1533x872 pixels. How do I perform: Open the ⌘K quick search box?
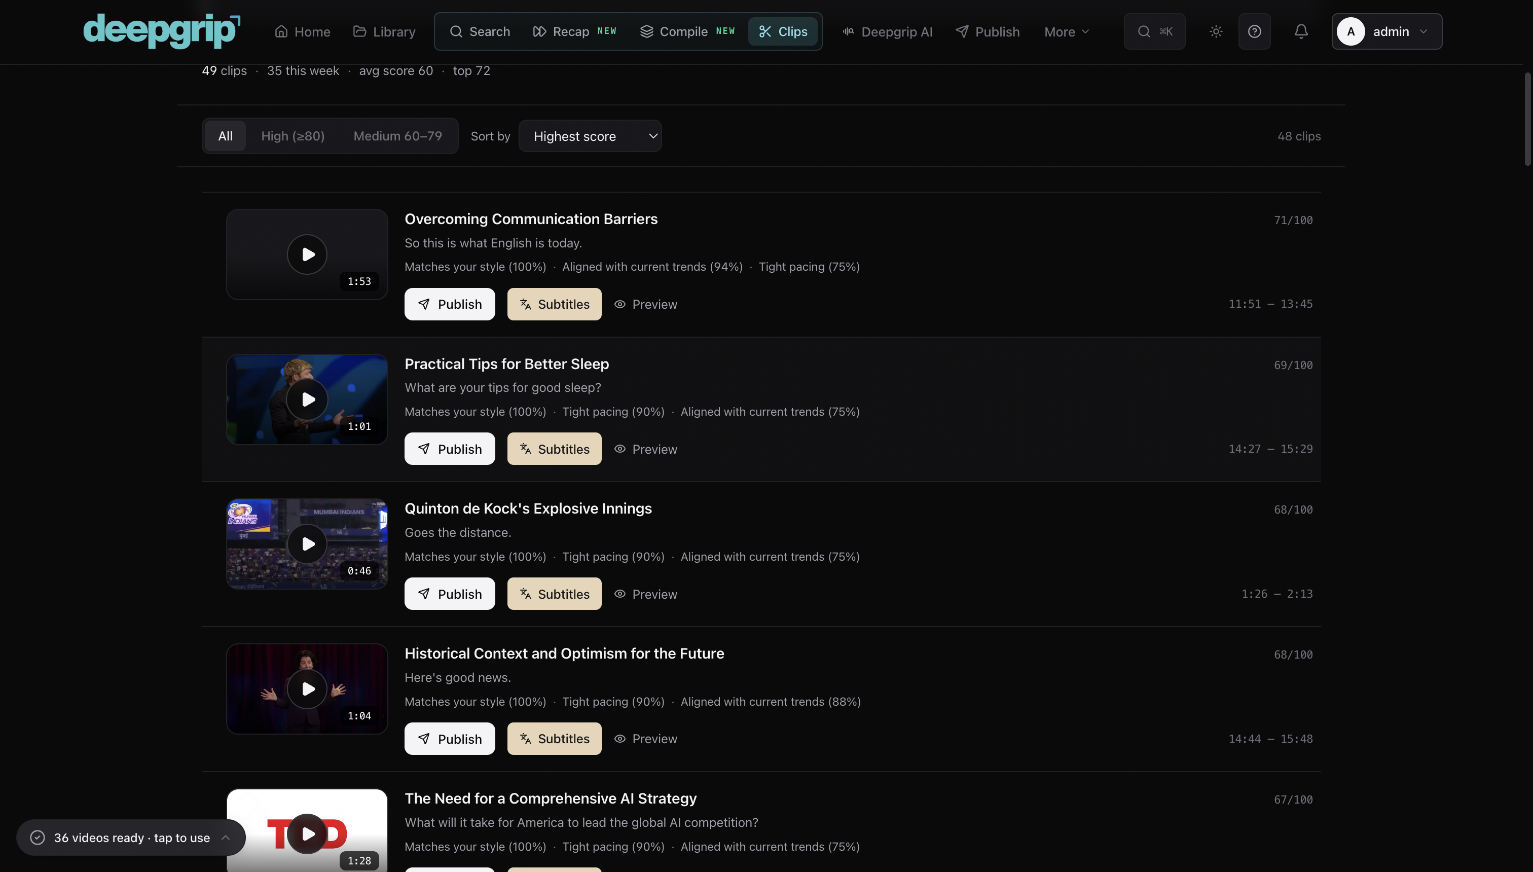pos(1154,31)
